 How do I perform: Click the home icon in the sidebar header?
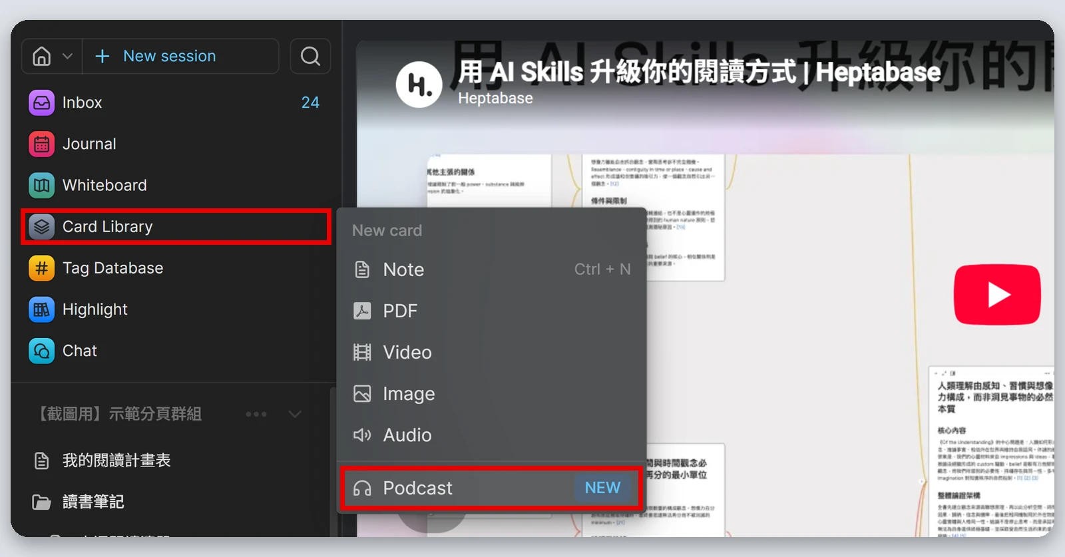pos(42,57)
